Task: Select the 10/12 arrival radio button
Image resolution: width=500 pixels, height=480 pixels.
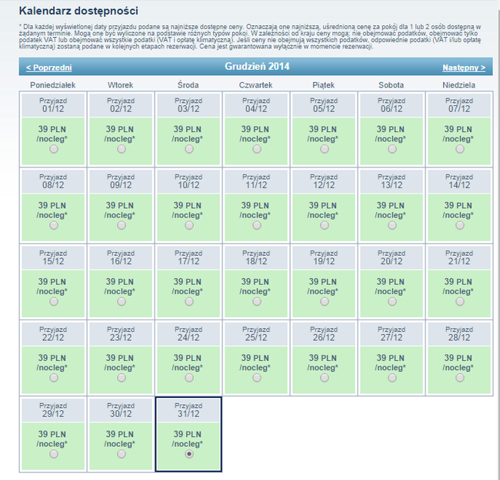Action: click(x=189, y=225)
